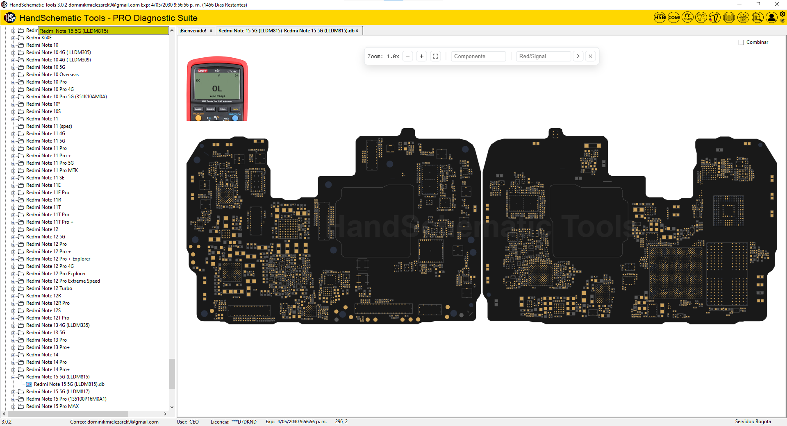Click the tree horizontal scrollbar thumb
Viewport: 787px width, 426px height.
pyautogui.click(x=68, y=414)
